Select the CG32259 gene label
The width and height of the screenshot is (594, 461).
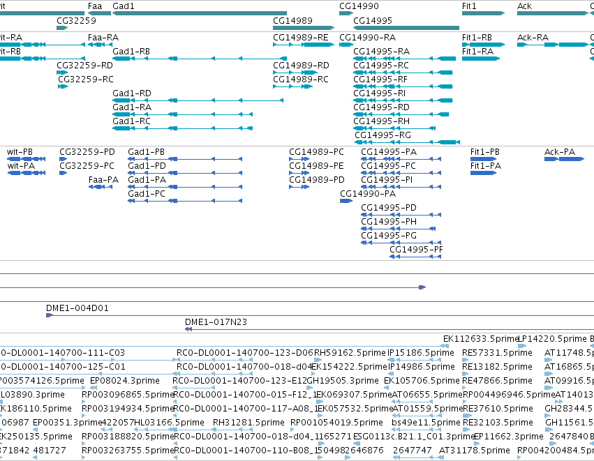pos(76,20)
